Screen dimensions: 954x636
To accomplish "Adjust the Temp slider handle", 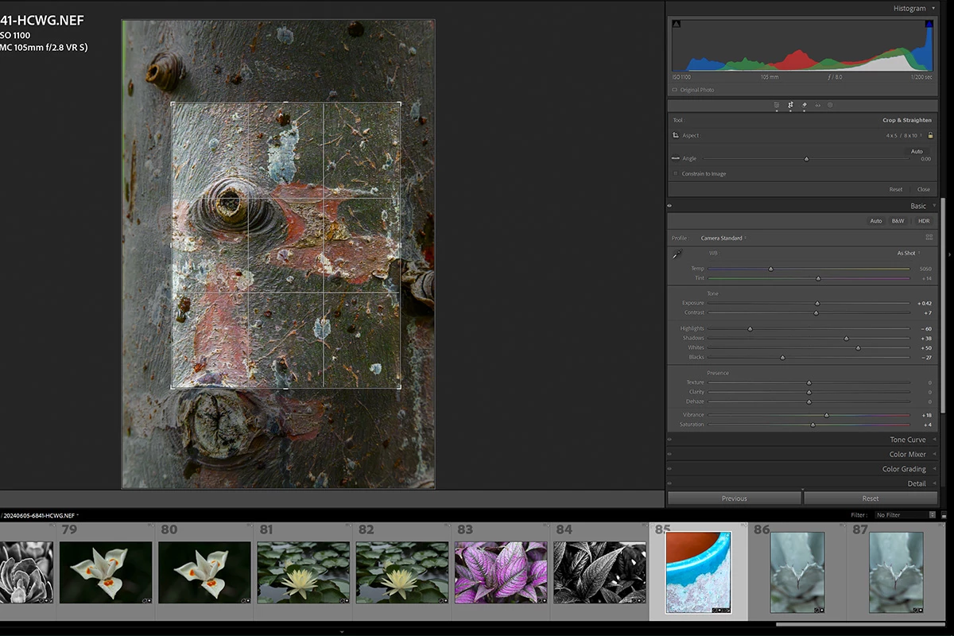I will click(x=770, y=270).
